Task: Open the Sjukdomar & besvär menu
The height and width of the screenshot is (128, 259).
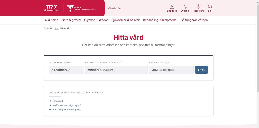Action: [x=125, y=20]
